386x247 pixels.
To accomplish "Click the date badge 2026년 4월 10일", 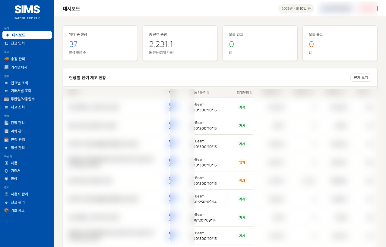I will point(296,8).
